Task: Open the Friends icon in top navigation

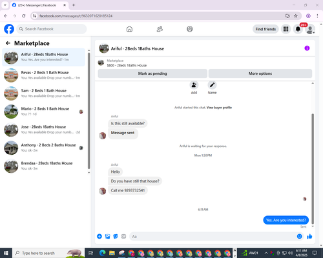Action: click(160, 29)
